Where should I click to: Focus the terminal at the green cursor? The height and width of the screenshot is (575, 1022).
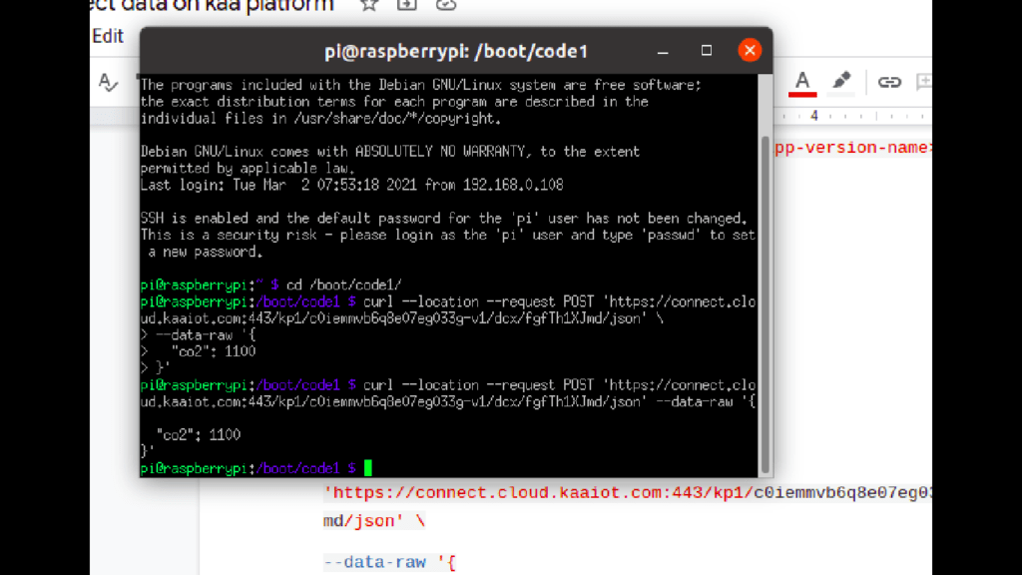click(x=367, y=468)
